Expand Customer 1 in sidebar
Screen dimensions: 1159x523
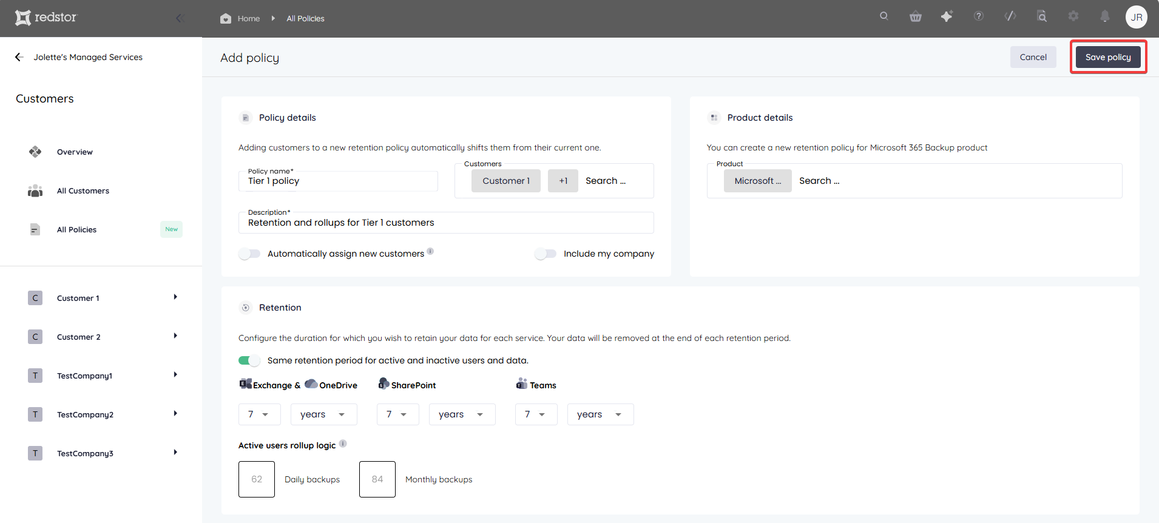point(175,297)
